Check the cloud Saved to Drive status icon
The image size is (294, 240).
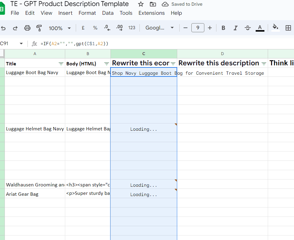pyautogui.click(x=165, y=4)
